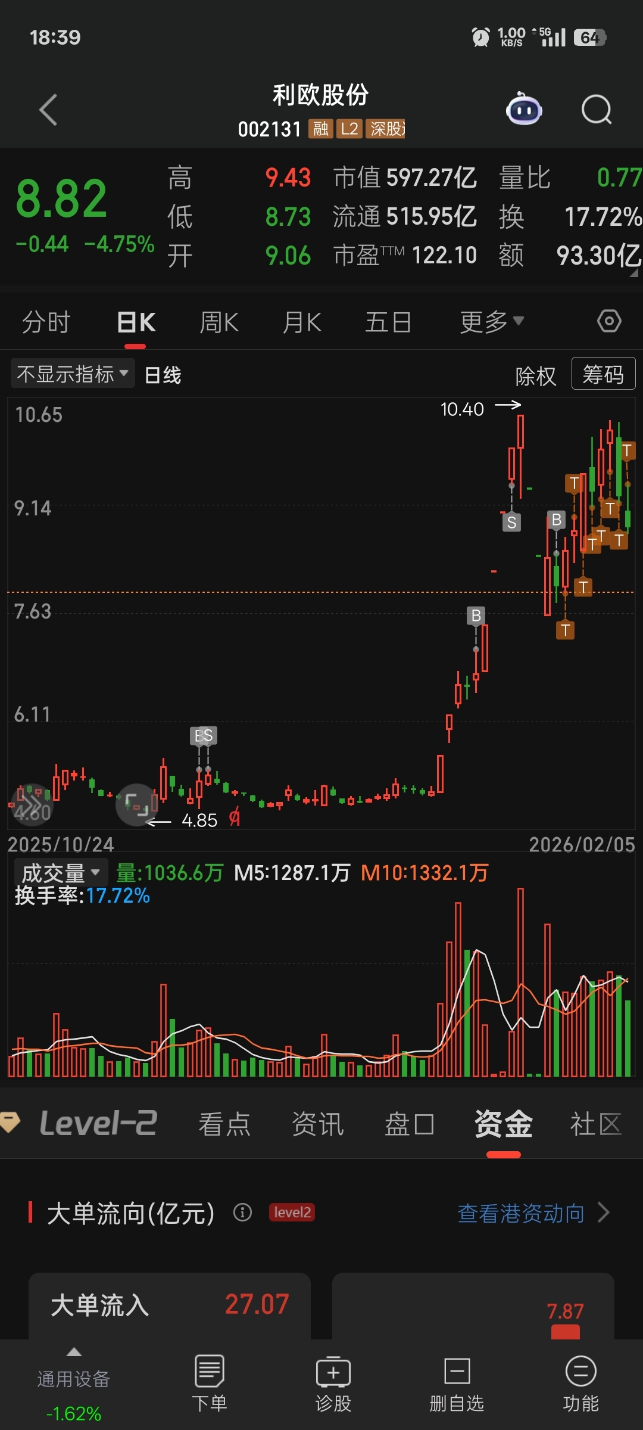Expand the 更多 period dropdown
Screen dimensions: 643x1430
pyautogui.click(x=492, y=322)
